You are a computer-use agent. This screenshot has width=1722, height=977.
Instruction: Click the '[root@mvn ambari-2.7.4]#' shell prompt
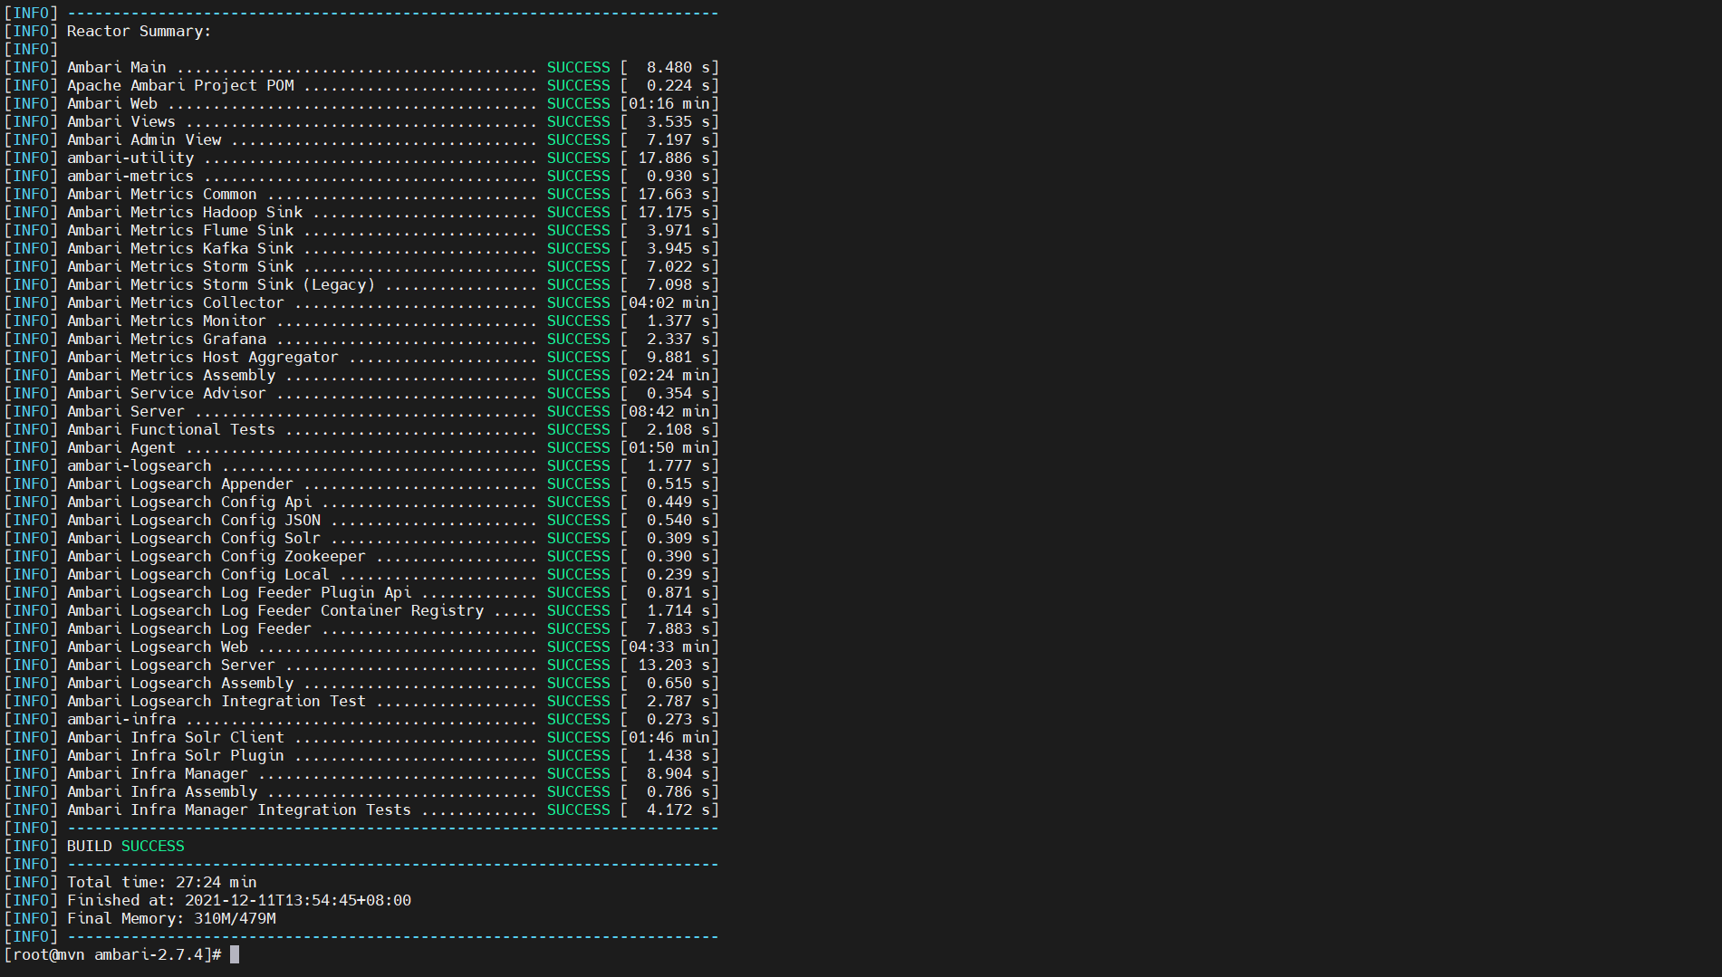[112, 954]
